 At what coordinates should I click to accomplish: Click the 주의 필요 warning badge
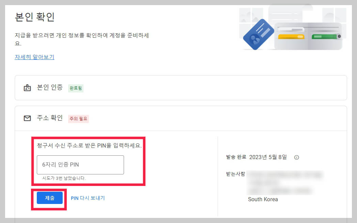78,119
